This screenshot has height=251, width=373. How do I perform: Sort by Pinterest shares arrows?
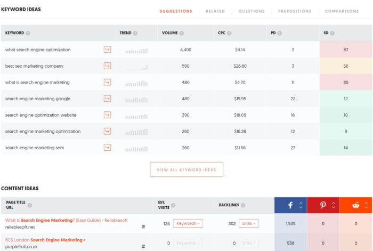pos(334,205)
